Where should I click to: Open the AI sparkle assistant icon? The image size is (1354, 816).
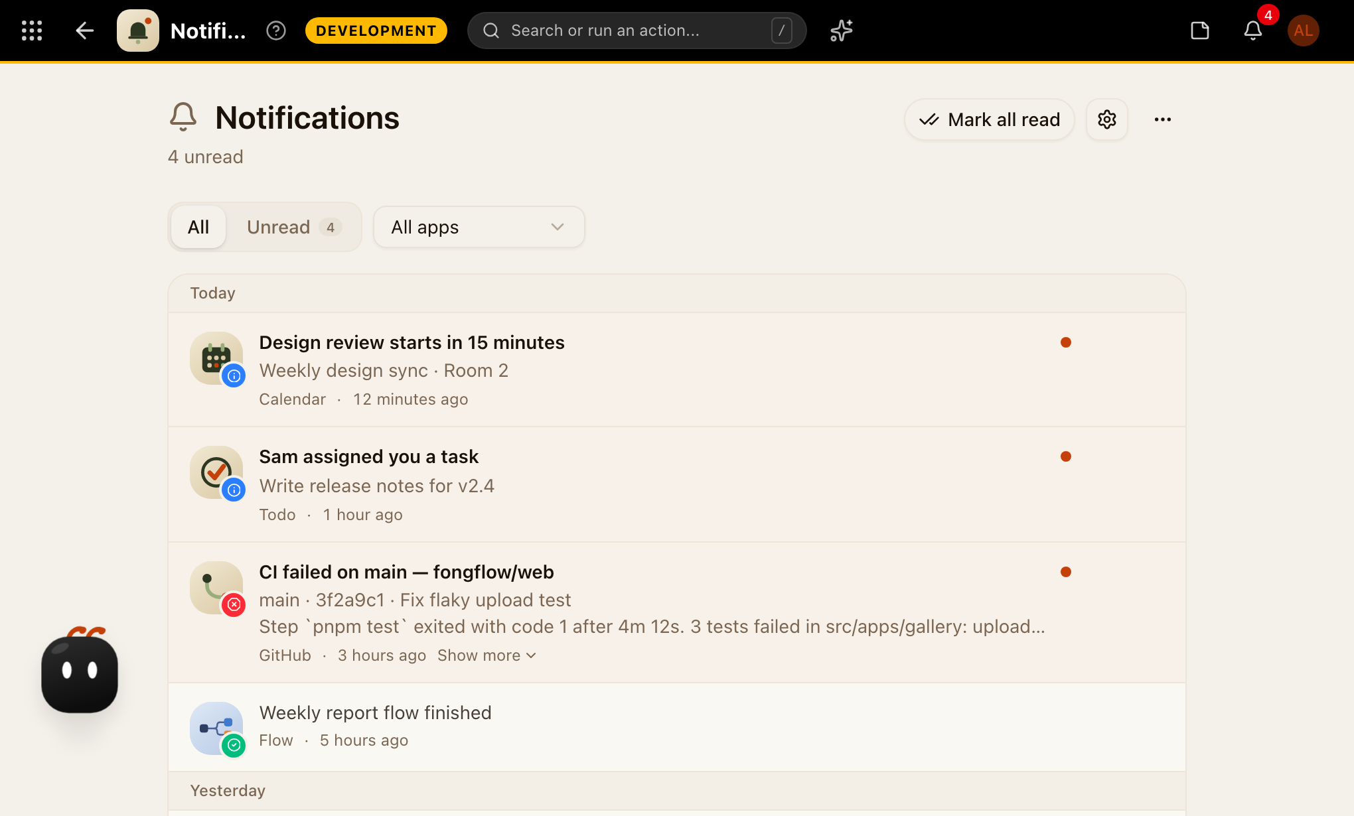[x=842, y=31]
